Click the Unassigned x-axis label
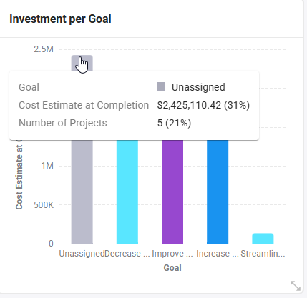This screenshot has height=298, width=307. click(x=82, y=254)
